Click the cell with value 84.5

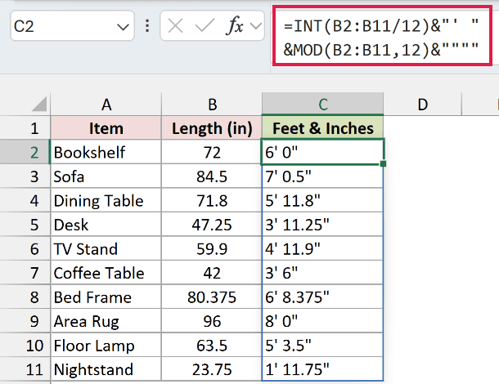[212, 176]
